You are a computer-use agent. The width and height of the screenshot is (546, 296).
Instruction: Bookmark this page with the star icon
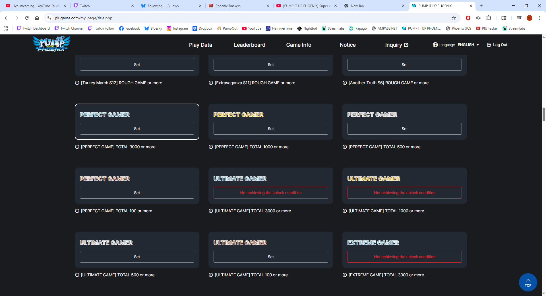coord(454,18)
